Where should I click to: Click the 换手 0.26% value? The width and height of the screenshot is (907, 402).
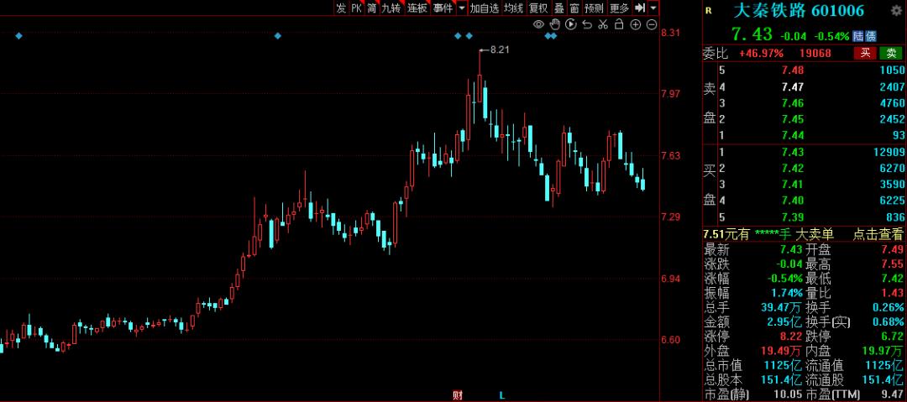888,308
